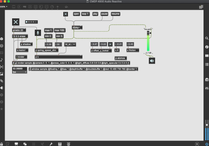Expand the zoom percentage dropdown
This screenshot has width=209, height=146.
coord(4,7)
